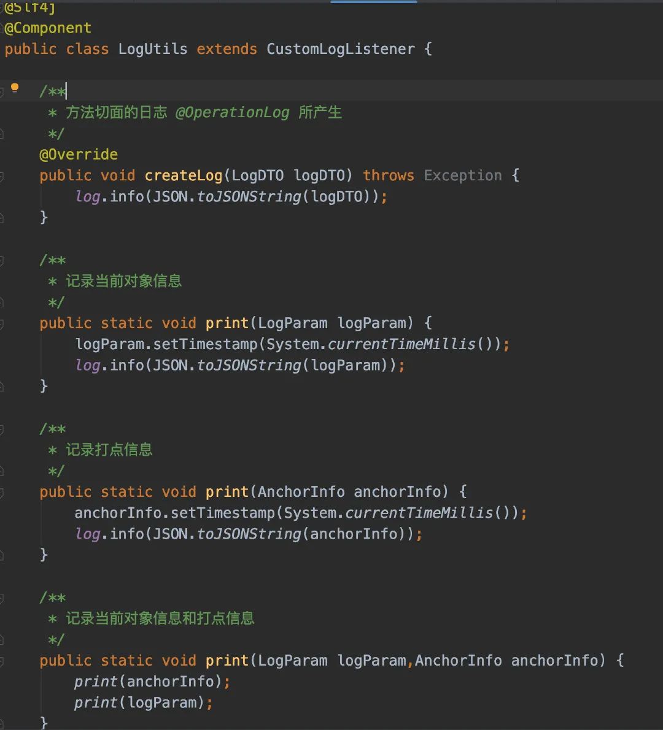Click the comment 记录当前对象信息和打点信息
The width and height of the screenshot is (663, 730).
click(x=160, y=618)
